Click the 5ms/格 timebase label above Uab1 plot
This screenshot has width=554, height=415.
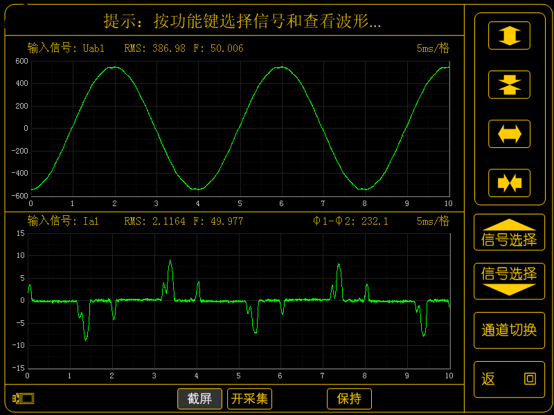(x=433, y=48)
